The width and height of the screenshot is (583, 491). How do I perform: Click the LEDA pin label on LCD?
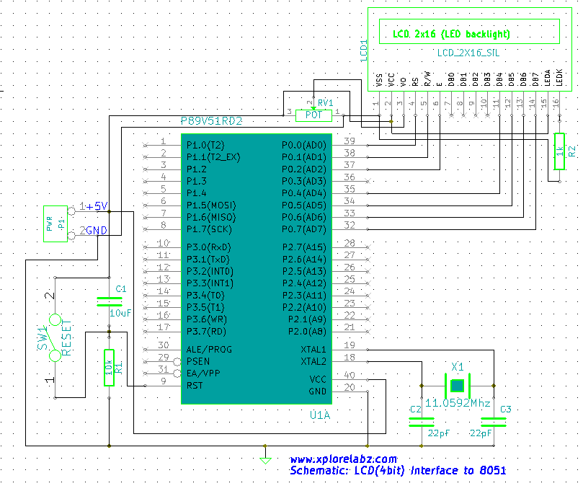(547, 78)
